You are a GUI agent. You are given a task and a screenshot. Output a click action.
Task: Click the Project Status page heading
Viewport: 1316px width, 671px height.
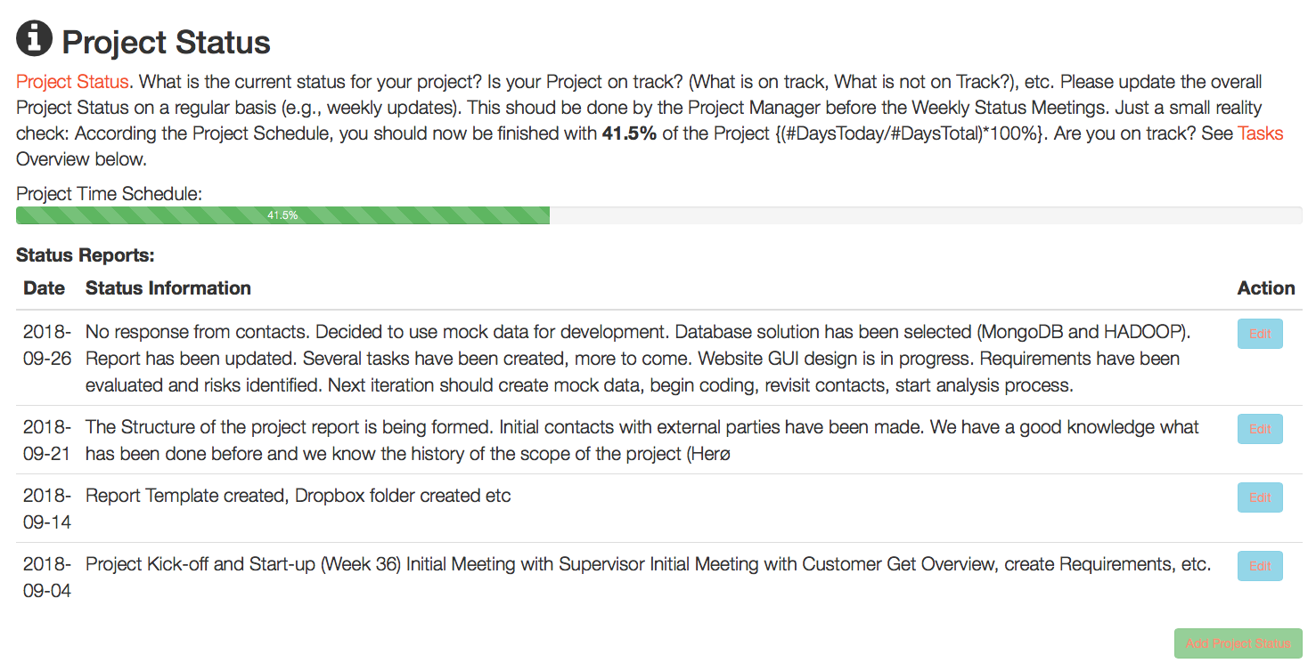tap(166, 42)
